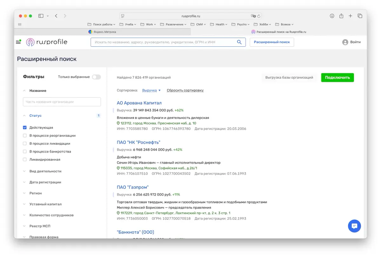Click the translate icon in address bar

(x=253, y=16)
